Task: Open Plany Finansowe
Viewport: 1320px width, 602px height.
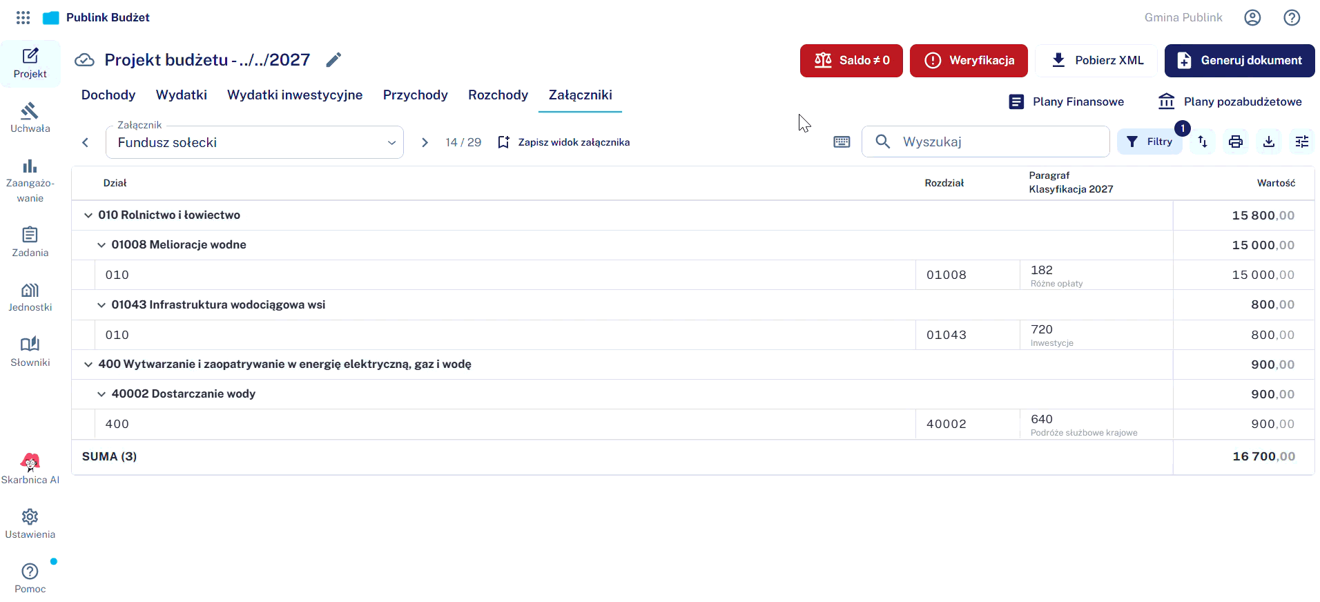Action: point(1067,102)
